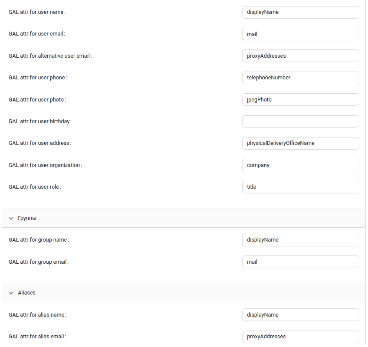
Task: Collapse the Группы section chevron
Action: click(x=11, y=219)
